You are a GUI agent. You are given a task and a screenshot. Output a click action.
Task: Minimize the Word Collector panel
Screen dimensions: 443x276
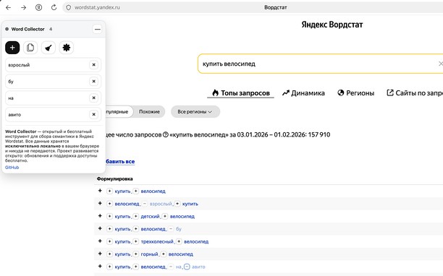[97, 29]
